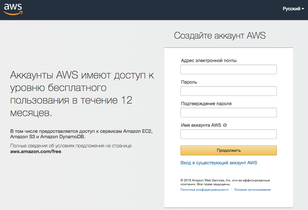
Task: Open the Условия использования link
Action: click(252, 190)
